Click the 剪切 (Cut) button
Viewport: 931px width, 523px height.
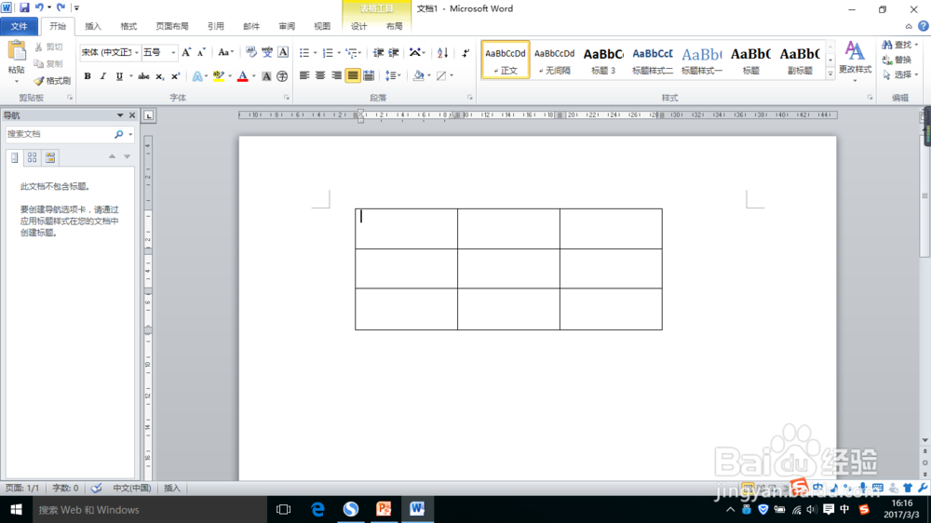coord(48,47)
